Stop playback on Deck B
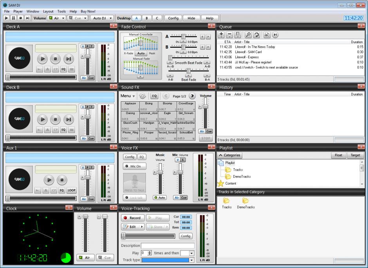Viewport: 368px width, 268px height. 55,119
